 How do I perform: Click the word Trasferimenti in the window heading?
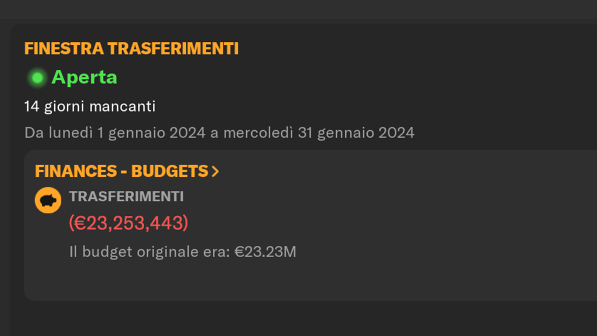(173, 49)
